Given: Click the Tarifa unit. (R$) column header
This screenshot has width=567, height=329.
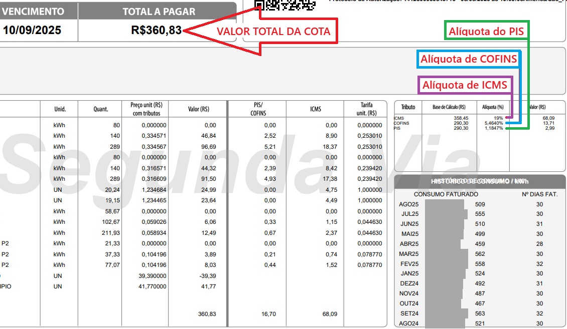Looking at the screenshot, I should click(366, 109).
